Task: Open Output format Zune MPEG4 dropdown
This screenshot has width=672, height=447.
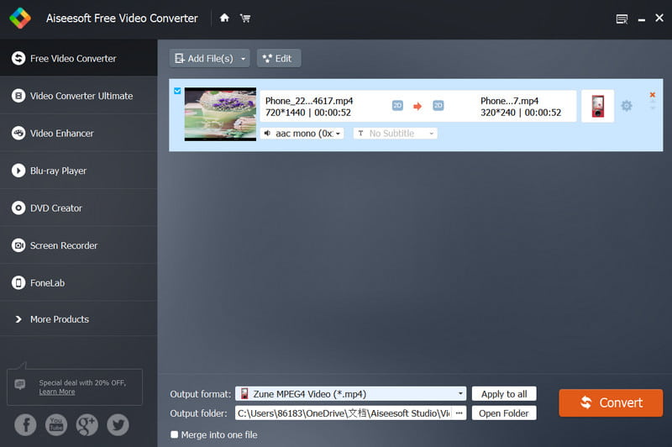Action: click(350, 393)
